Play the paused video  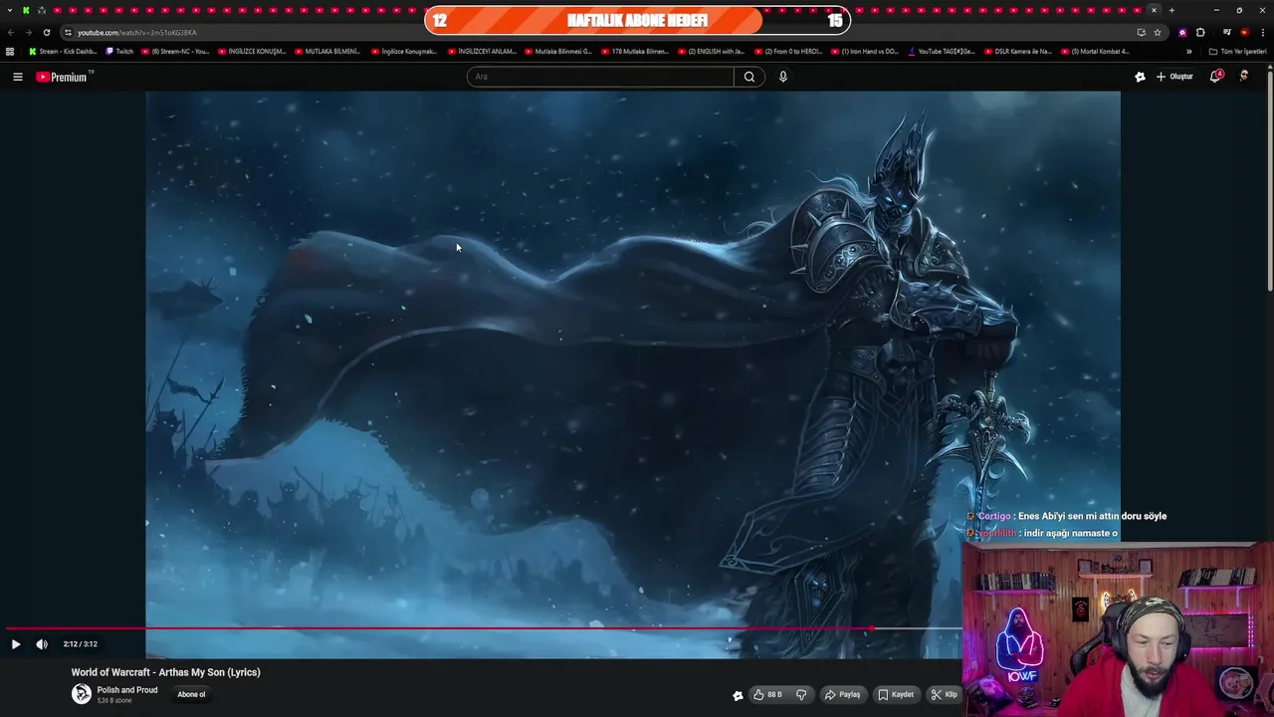(x=15, y=644)
